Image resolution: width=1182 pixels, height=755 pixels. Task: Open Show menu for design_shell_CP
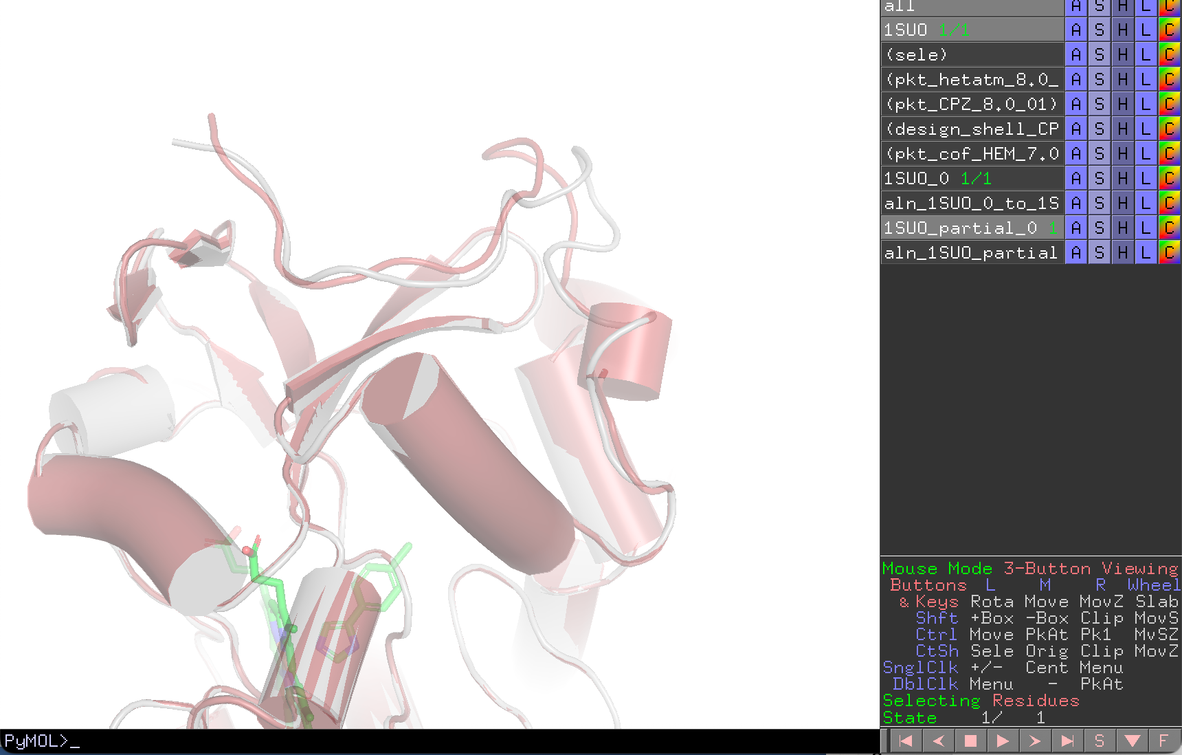[1100, 129]
